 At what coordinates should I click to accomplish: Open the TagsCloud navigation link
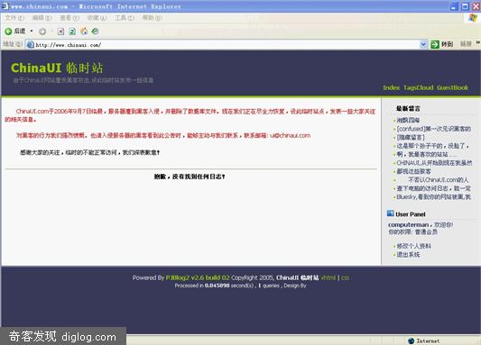418,87
